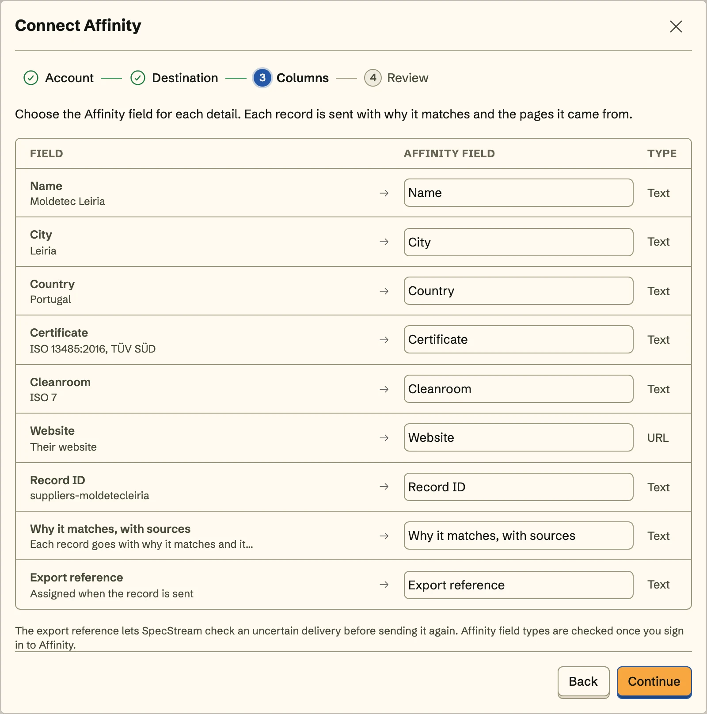Image resolution: width=707 pixels, height=714 pixels.
Task: Click the arrow icon in the Record ID row
Action: point(384,486)
